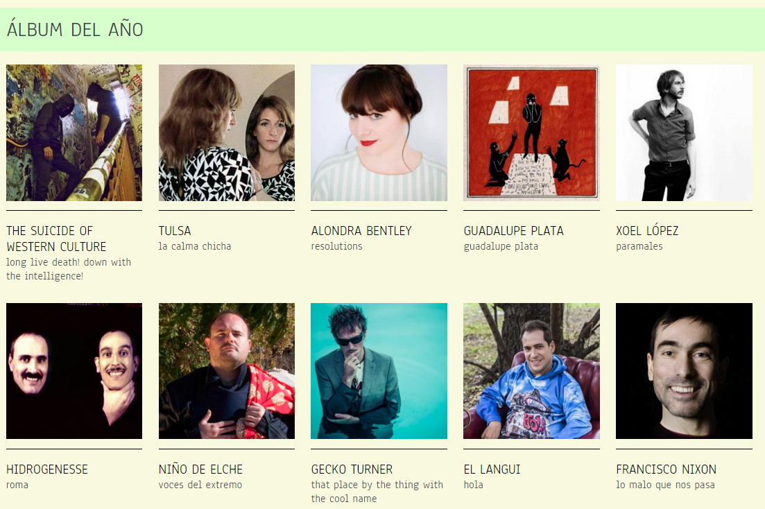765x509 pixels.
Task: Select the Francisco Nixon smiling portrait
Action: pyautogui.click(x=684, y=371)
